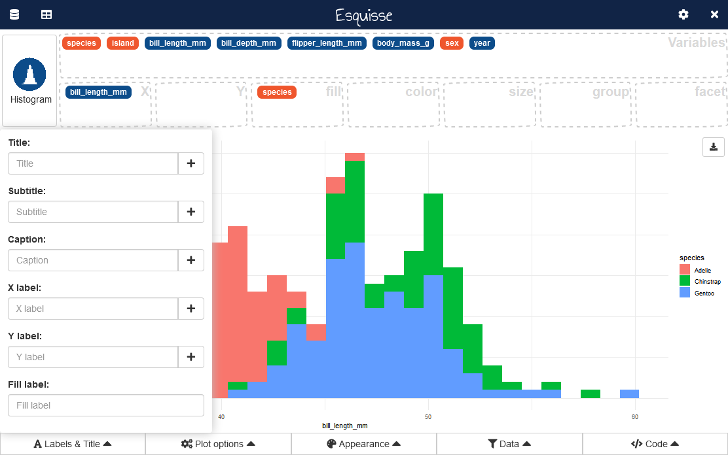Open the settings gear icon
The image size is (728, 455).
tap(683, 14)
